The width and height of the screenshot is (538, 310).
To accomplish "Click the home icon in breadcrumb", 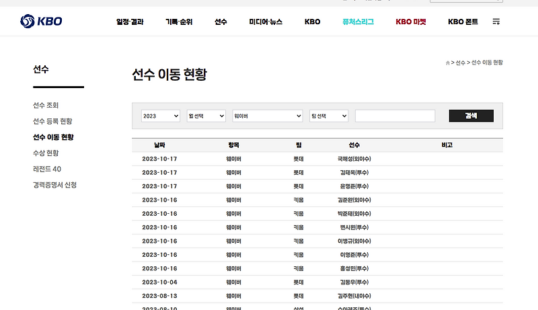I will (447, 63).
